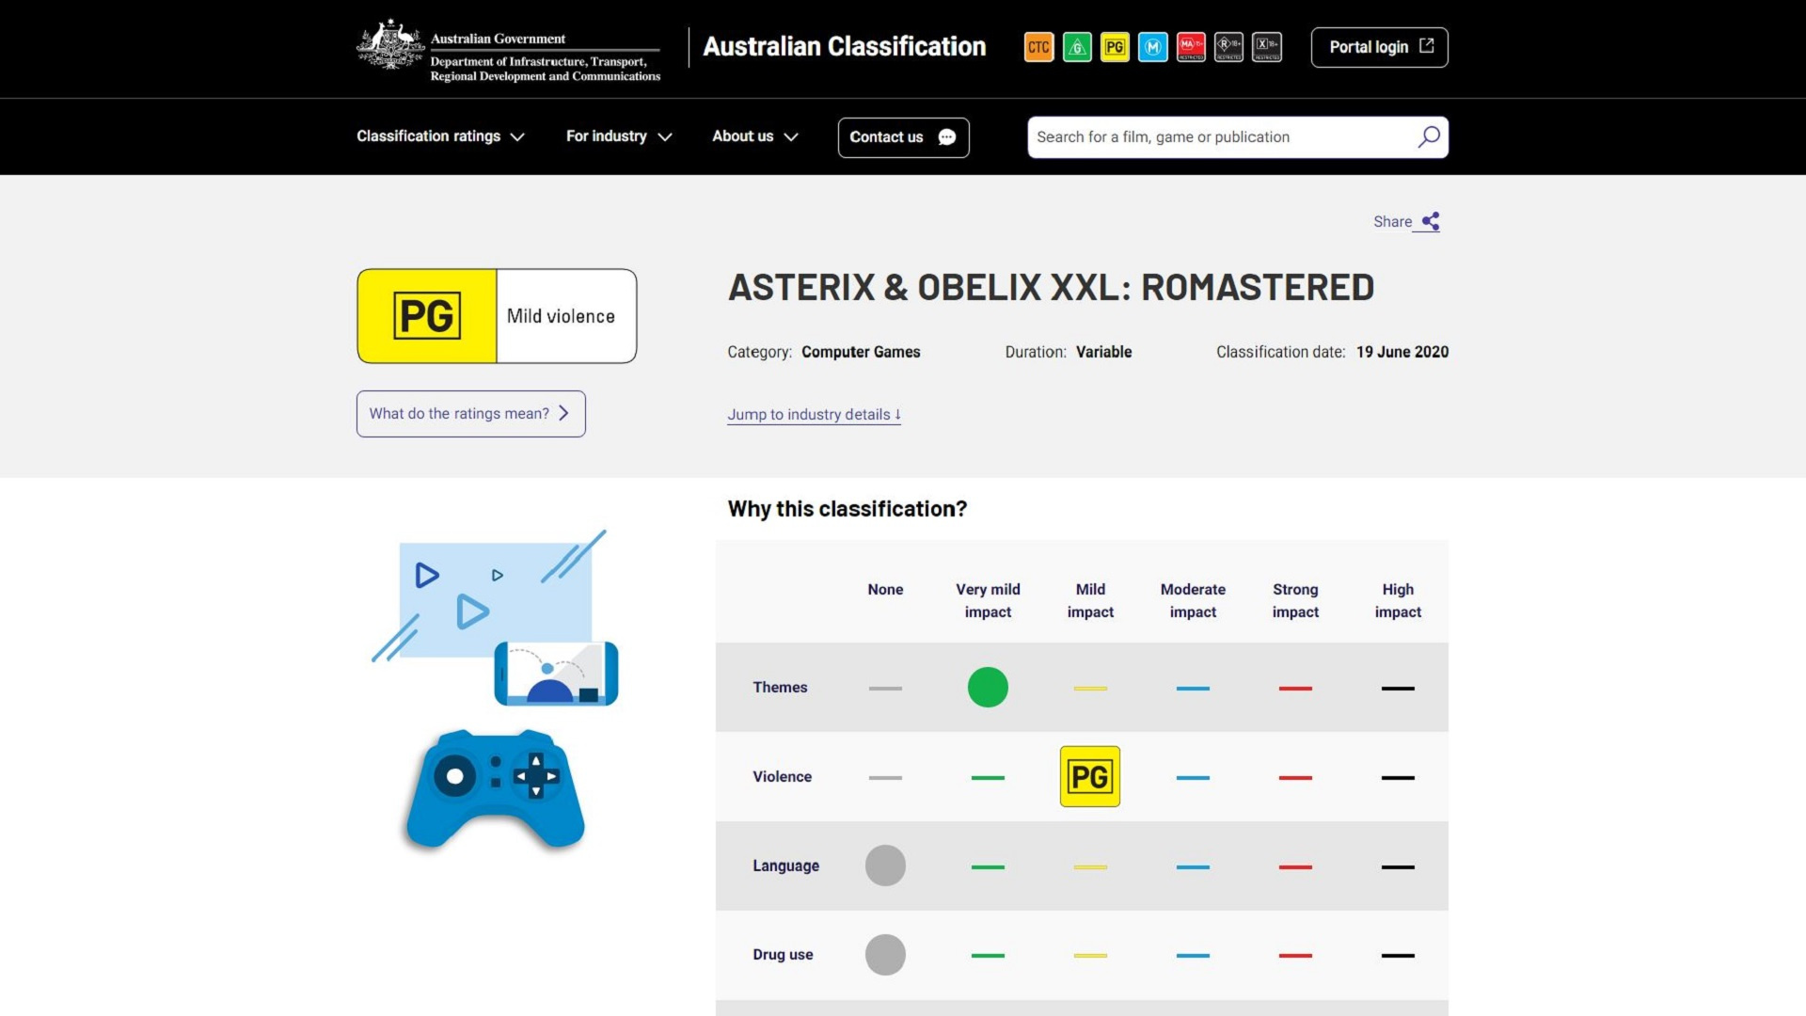Click the Computer Games category value
The width and height of the screenshot is (1806, 1016).
click(861, 352)
